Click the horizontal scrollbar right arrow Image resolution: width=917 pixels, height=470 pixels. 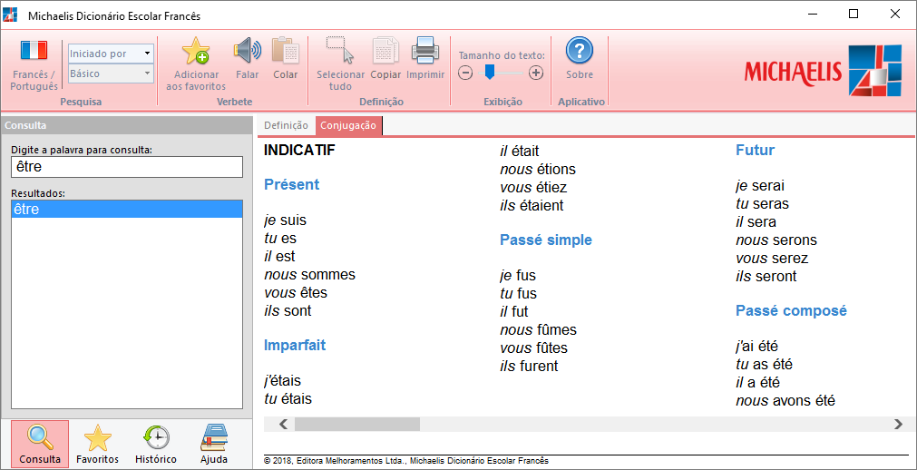898,425
